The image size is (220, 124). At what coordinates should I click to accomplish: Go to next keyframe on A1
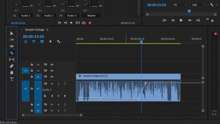coord(65,96)
